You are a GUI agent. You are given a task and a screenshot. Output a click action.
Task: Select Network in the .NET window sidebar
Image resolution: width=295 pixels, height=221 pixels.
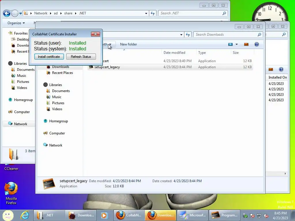coord(20,124)
